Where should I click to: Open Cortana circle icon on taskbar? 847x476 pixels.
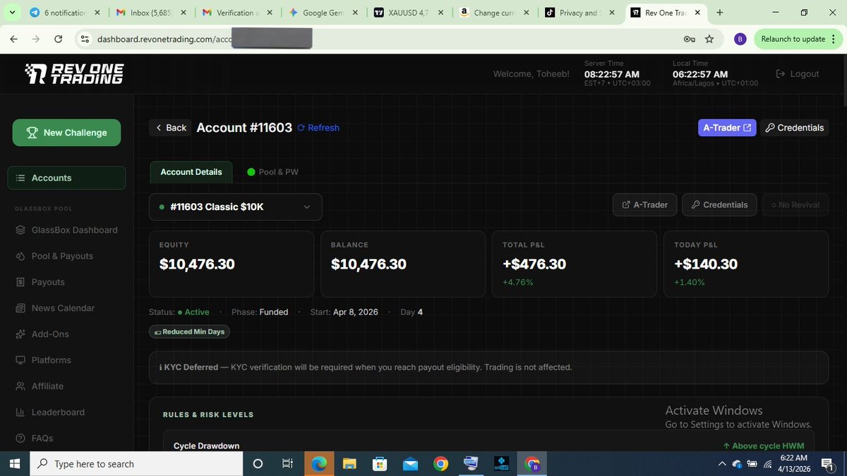pos(258,464)
